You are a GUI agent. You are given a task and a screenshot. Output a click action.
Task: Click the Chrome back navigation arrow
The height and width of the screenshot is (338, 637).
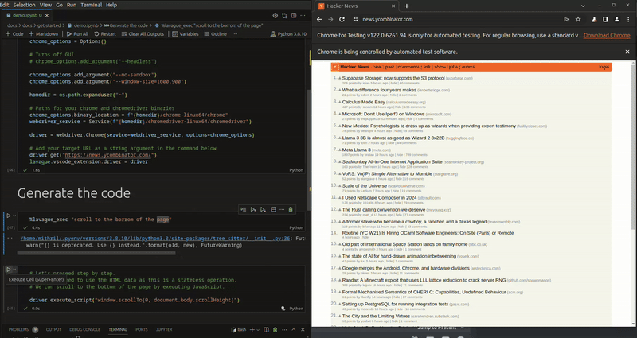(x=319, y=19)
